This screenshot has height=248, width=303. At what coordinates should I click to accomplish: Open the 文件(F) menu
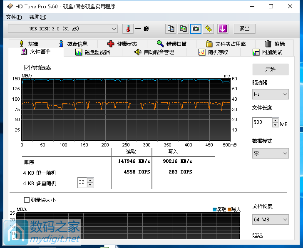pyautogui.click(x=14, y=17)
